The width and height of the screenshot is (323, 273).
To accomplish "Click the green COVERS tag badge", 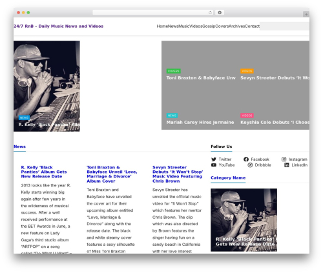I will point(174,71).
